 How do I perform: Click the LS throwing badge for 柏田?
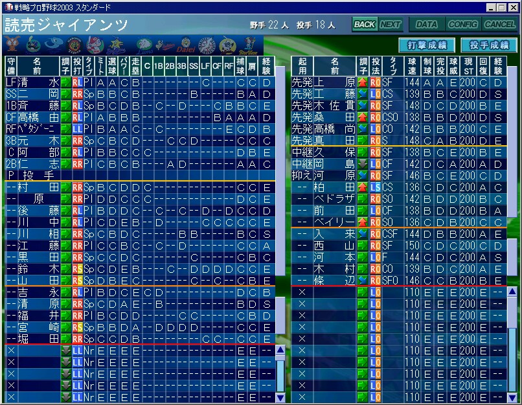click(x=375, y=187)
